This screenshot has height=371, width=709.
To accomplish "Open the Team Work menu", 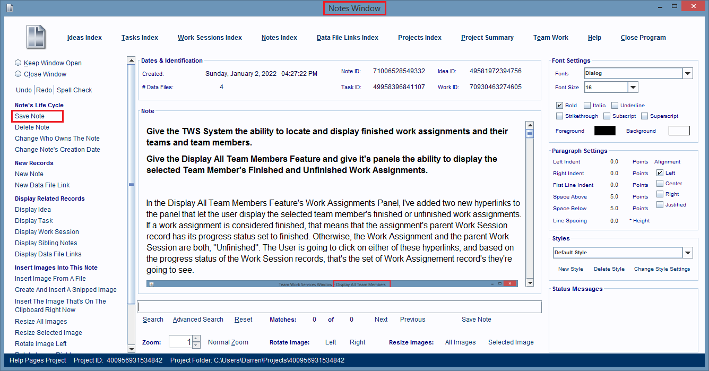I will click(551, 38).
